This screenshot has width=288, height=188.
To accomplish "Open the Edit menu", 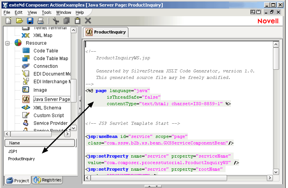I will (19, 12).
